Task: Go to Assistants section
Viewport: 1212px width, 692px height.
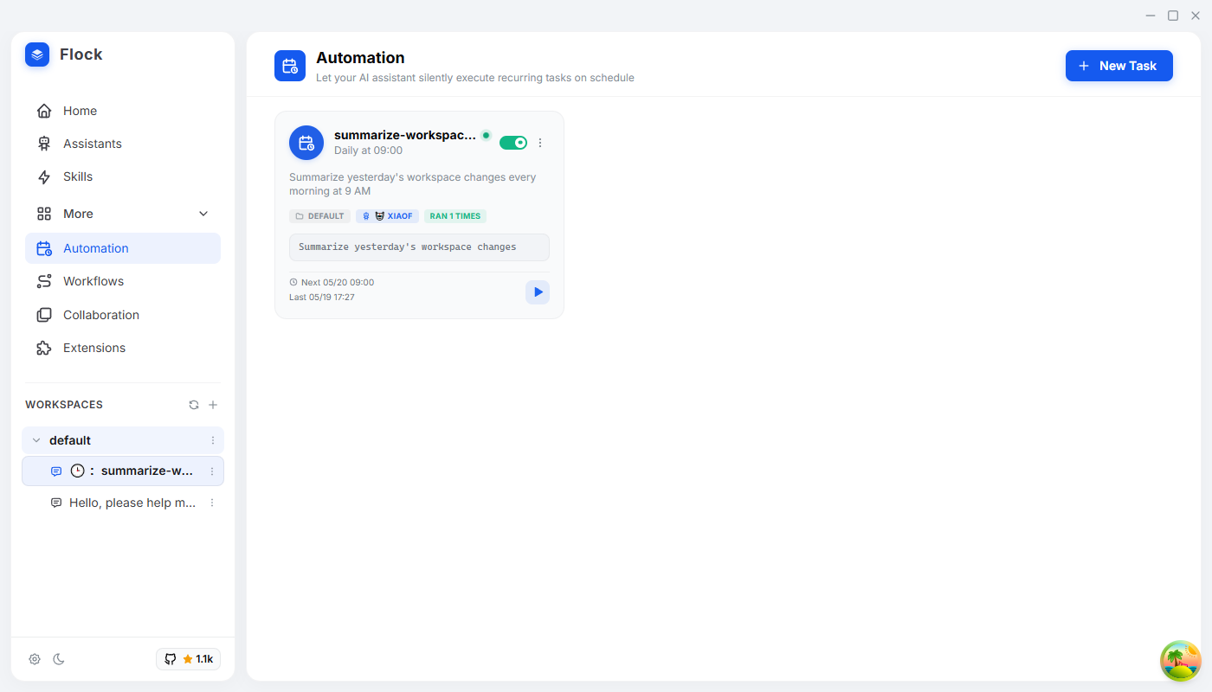Action: [x=123, y=144]
